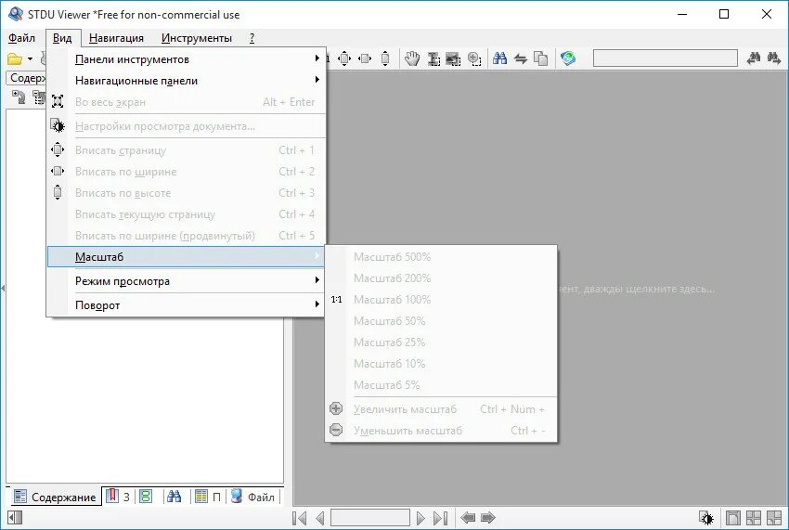Click the search text field in toolbar
This screenshot has height=530, width=789.
666,58
